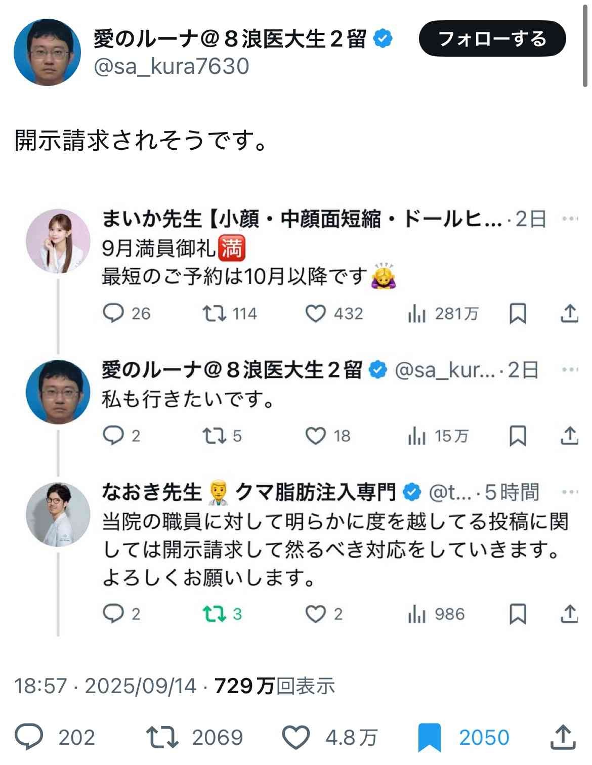
Task: Open the @sa_kura7630 profile handle
Action: click(172, 66)
